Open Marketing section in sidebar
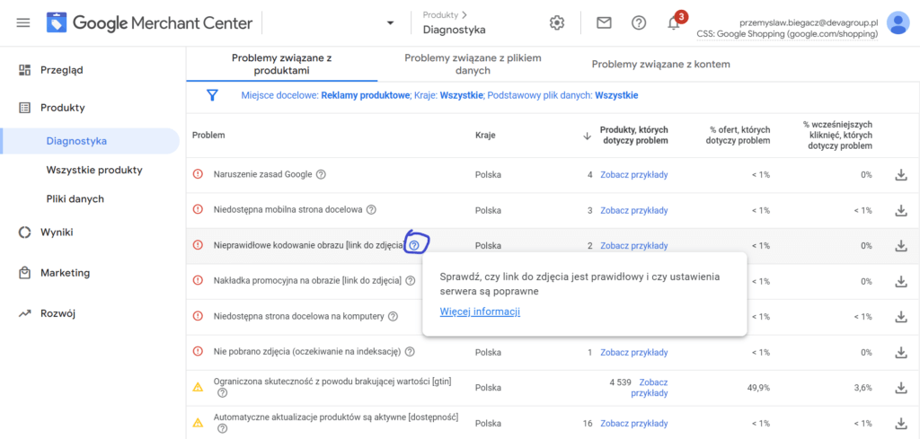Image resolution: width=920 pixels, height=439 pixels. point(65,273)
